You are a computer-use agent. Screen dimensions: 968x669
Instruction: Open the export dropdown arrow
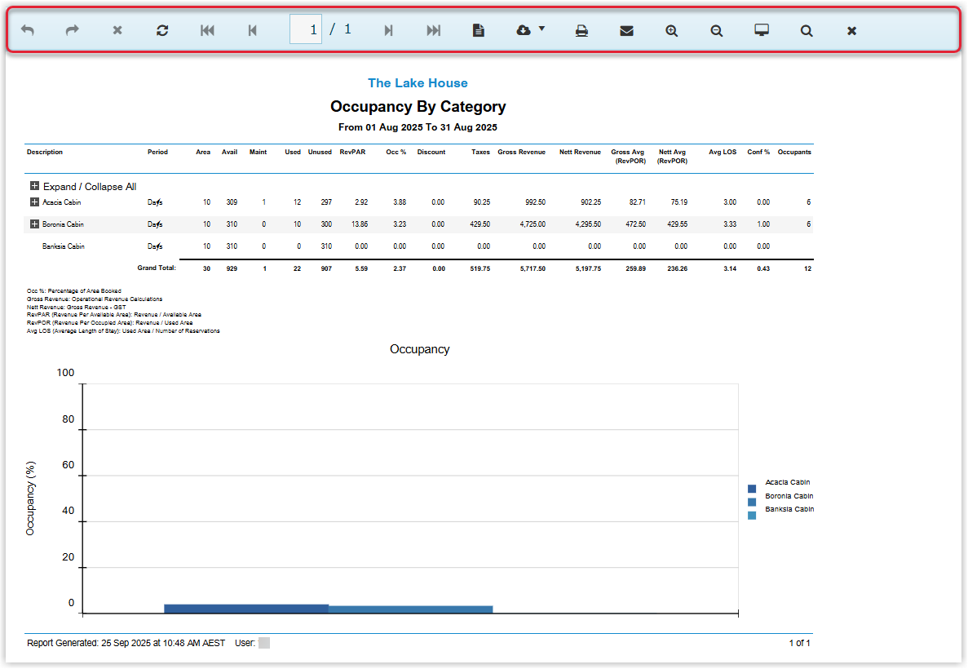point(541,29)
